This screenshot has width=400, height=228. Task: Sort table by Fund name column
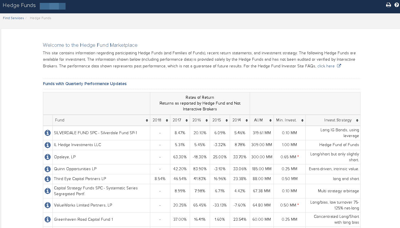click(101, 120)
